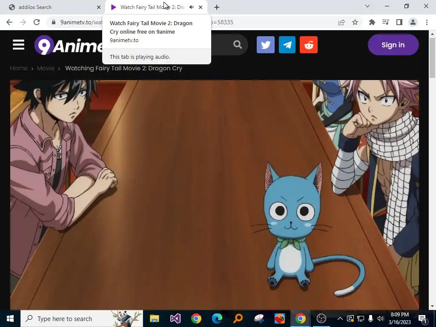The image size is (436, 327).
Task: Click the scrollbar up arrow
Action: pyautogui.click(x=432, y=34)
